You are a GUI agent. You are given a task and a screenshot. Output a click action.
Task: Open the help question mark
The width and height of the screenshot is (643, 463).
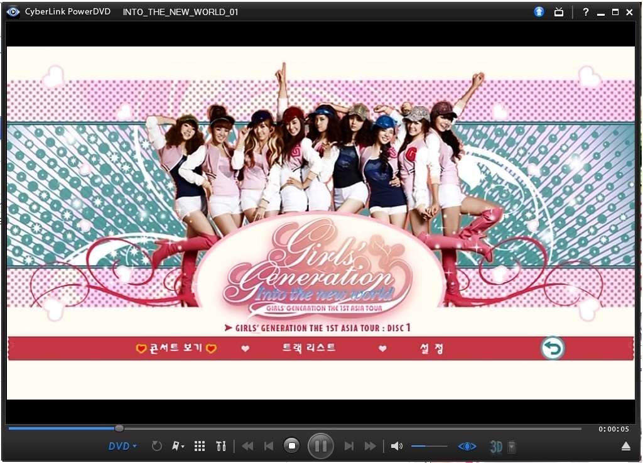[x=586, y=12]
